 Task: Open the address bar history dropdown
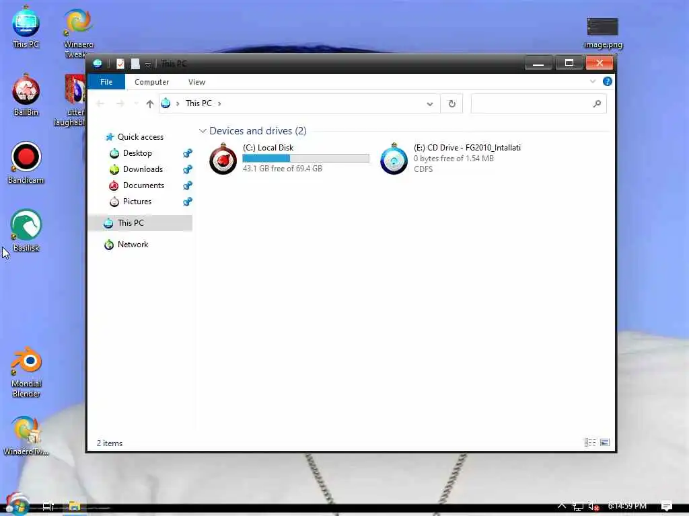point(430,104)
